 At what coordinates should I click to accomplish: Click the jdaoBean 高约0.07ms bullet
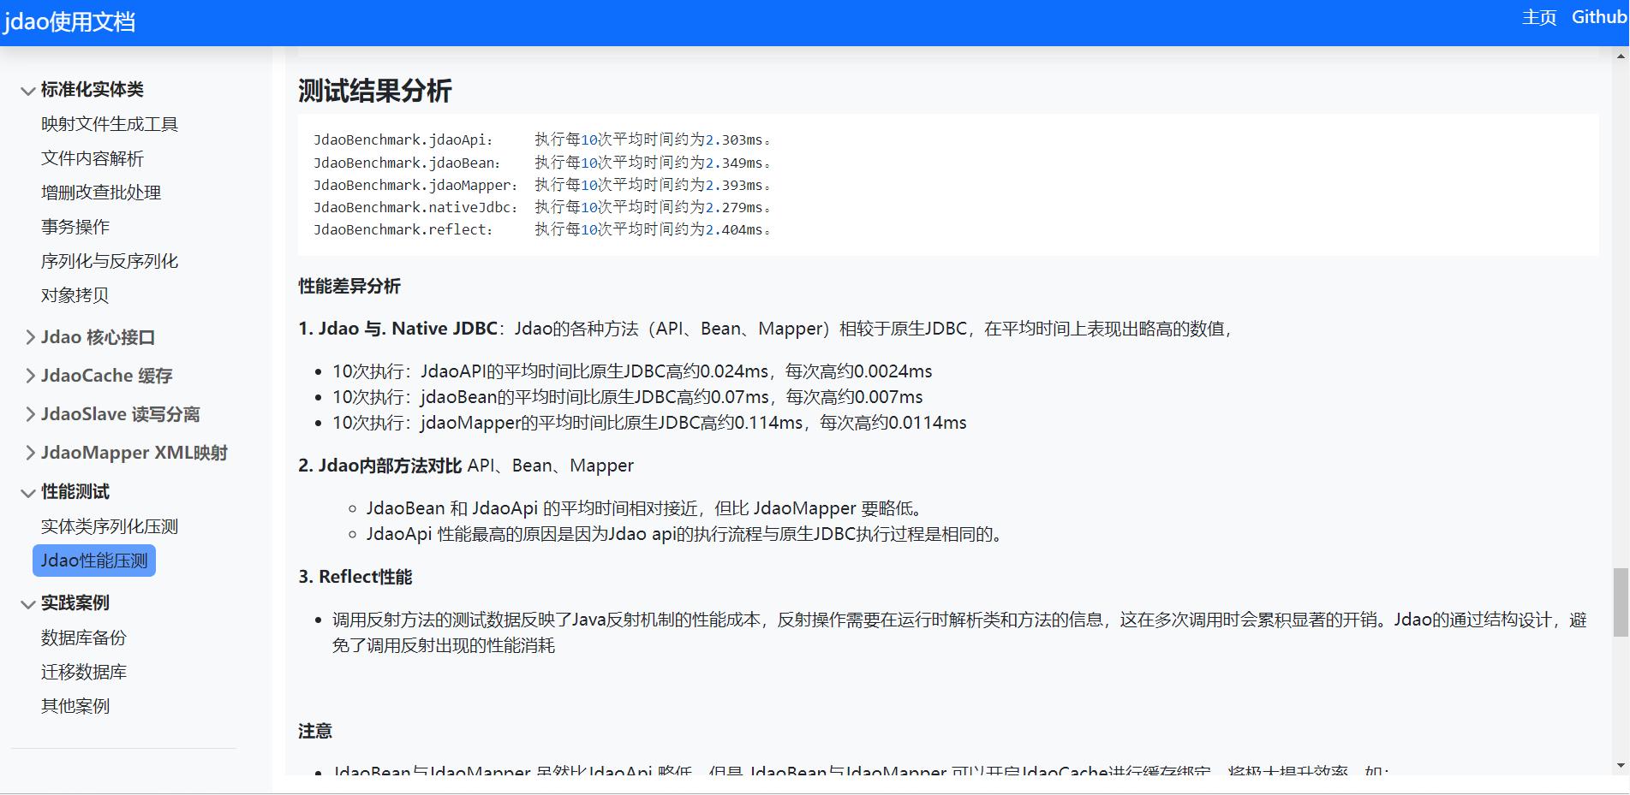[628, 397]
